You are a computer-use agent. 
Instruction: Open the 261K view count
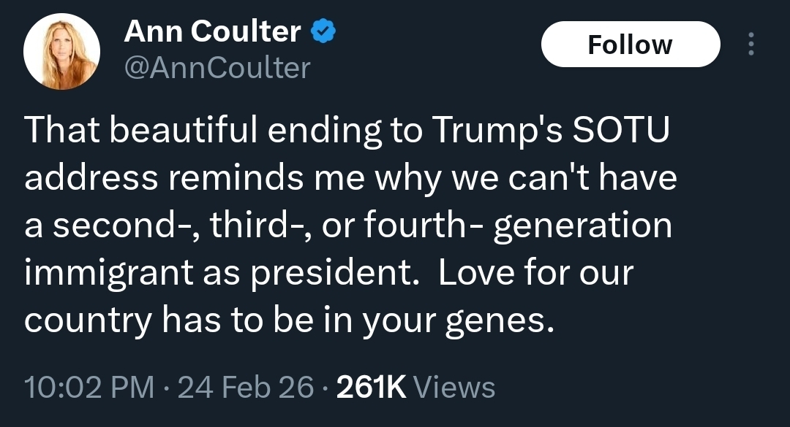pos(370,387)
